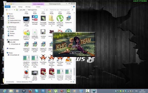Select the vlc-2.1.5-win32.exe cone icon
Viewport: 148px width, 93px height.
(68, 59)
